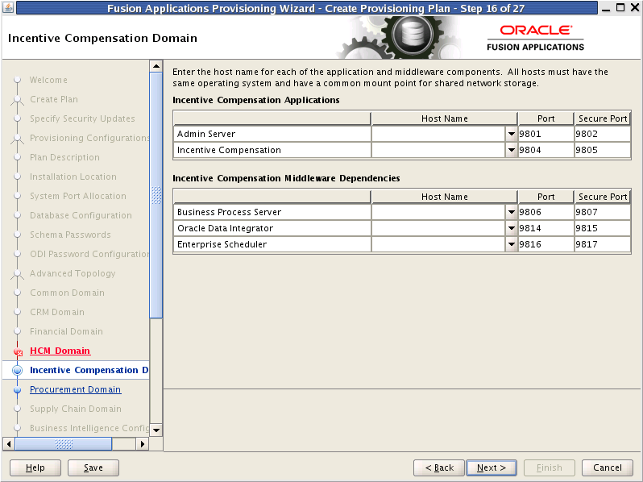Select Incentive Compensation Domain step in sidebar
643x482 pixels.
tap(89, 370)
